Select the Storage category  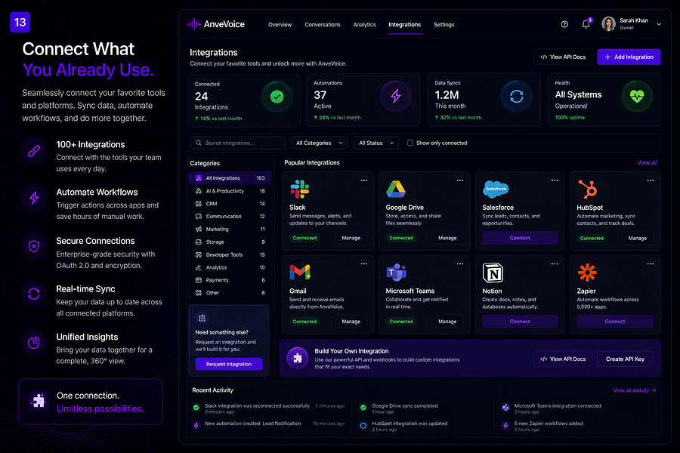230,242
